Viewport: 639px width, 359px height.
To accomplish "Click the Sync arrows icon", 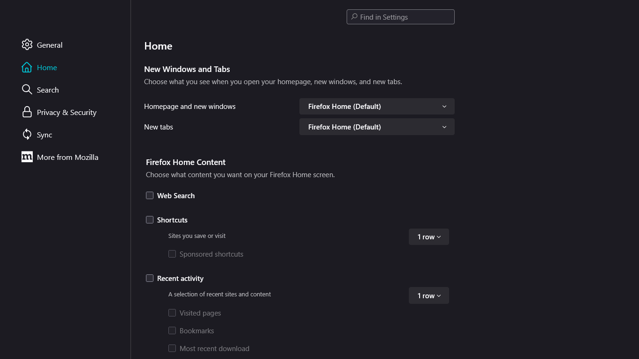I will point(27,135).
